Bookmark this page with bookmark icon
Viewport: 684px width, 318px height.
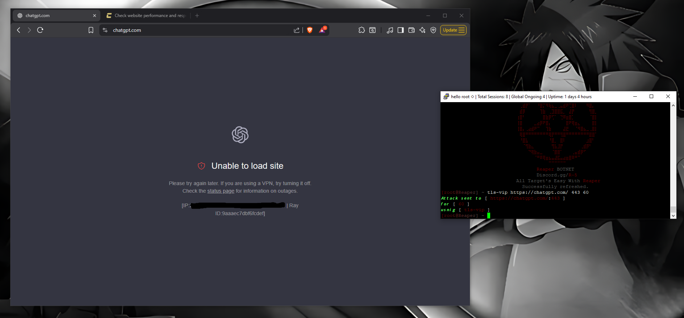coord(91,30)
